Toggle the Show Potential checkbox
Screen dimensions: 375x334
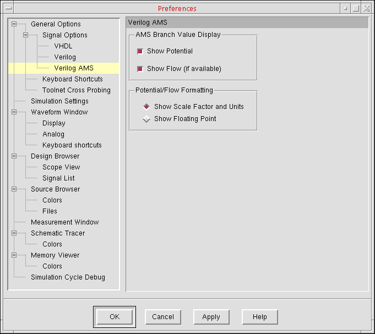click(140, 51)
